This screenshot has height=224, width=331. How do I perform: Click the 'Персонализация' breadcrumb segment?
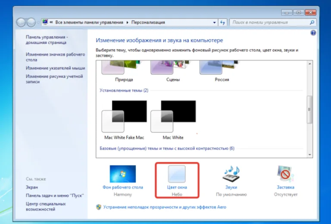pos(148,22)
